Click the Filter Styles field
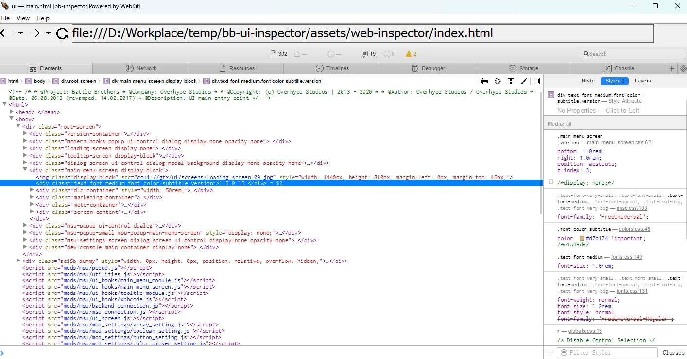The image size is (687, 359). 607,353
